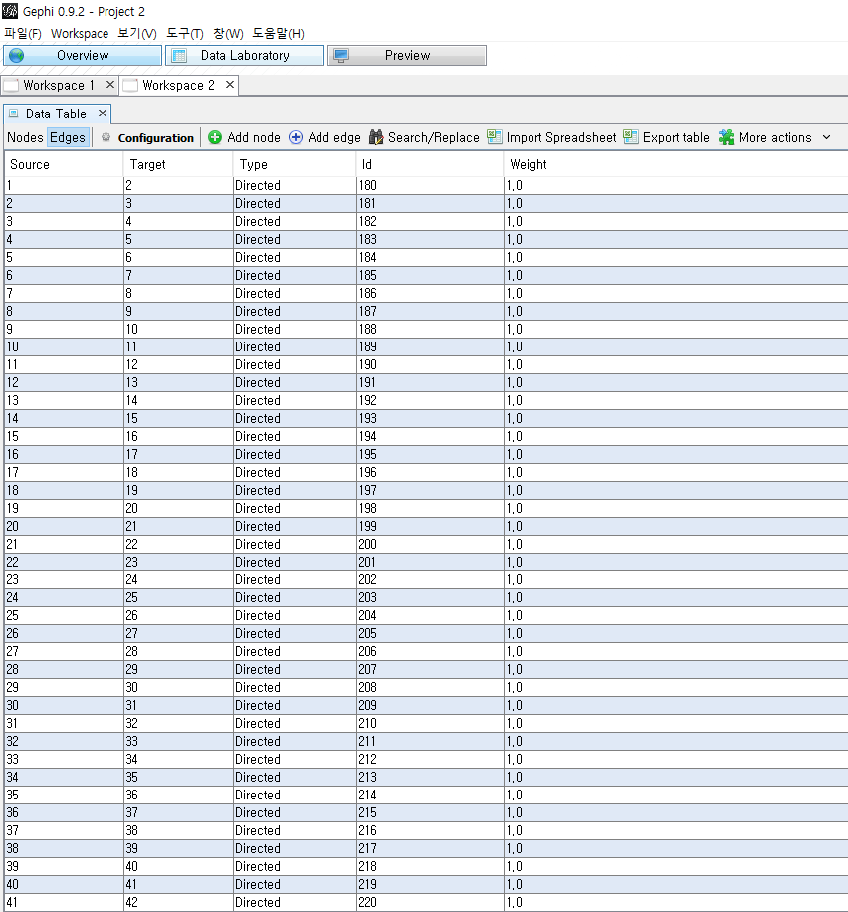This screenshot has height=912, width=848.
Task: Open the 도구(T) menu
Action: tap(184, 33)
